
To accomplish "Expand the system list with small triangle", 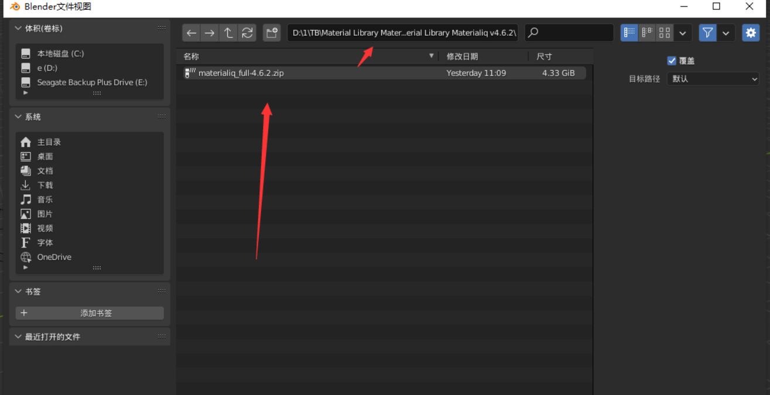I will tap(25, 267).
